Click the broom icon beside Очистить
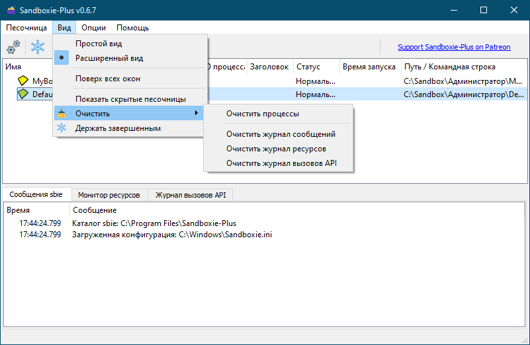The image size is (530, 345). click(x=62, y=114)
